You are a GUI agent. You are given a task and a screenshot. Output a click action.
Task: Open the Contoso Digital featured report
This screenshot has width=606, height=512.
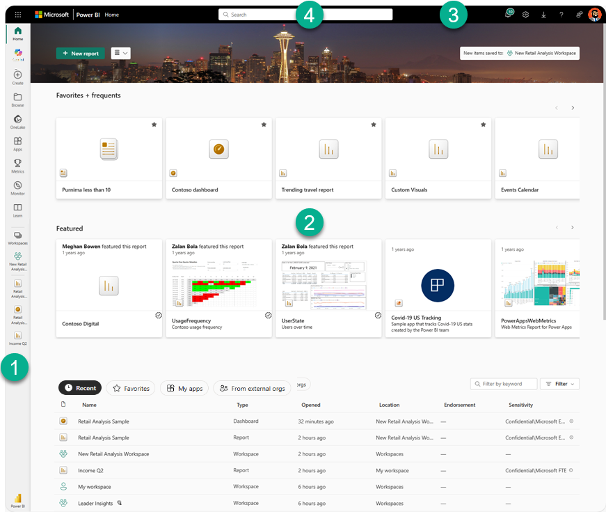tap(109, 288)
